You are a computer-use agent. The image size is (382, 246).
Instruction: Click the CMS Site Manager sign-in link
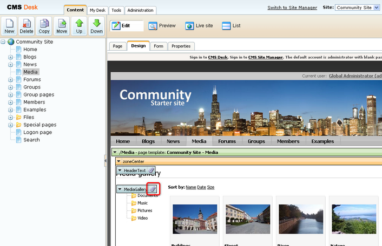point(266,57)
